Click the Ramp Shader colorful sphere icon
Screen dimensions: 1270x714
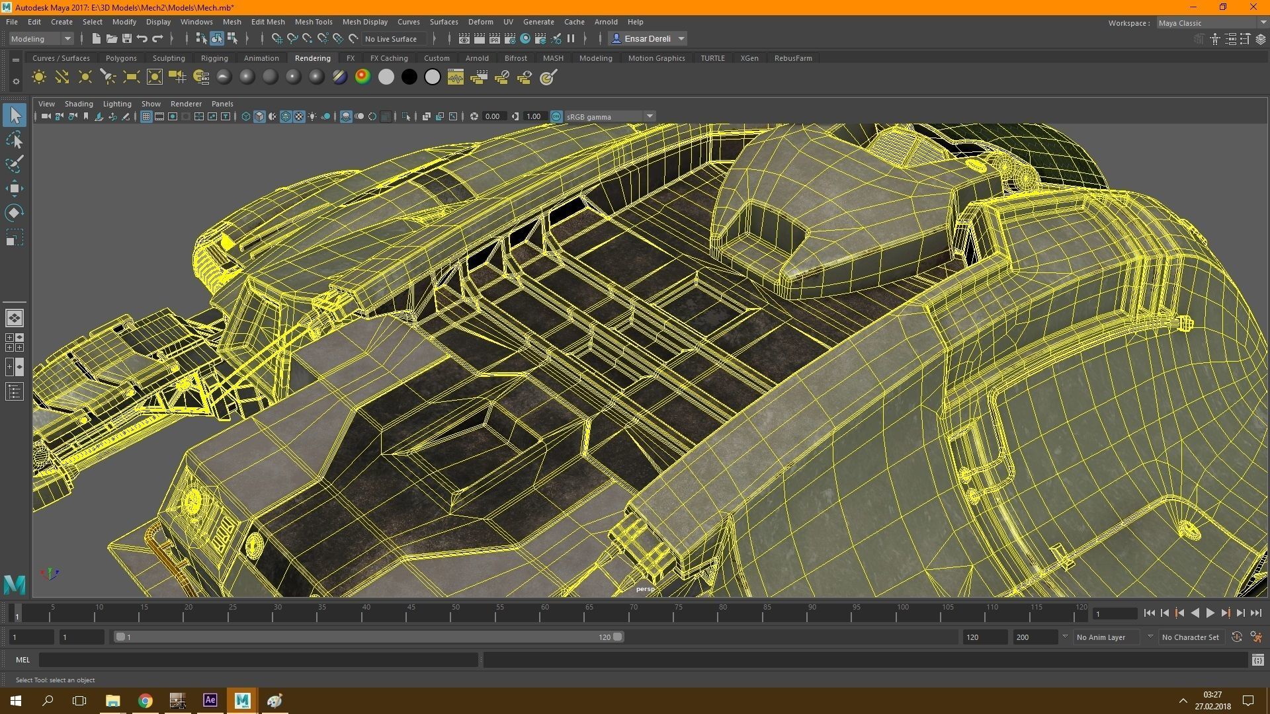[x=362, y=77]
